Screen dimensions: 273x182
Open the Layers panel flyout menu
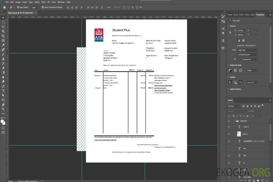pyautogui.click(x=270, y=100)
